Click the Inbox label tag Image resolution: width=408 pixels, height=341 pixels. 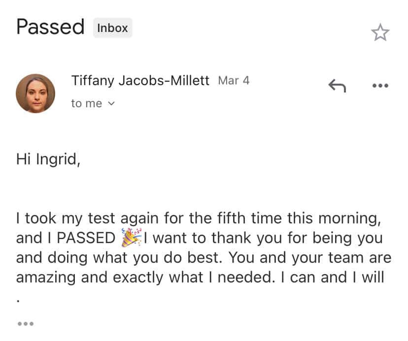coord(112,28)
